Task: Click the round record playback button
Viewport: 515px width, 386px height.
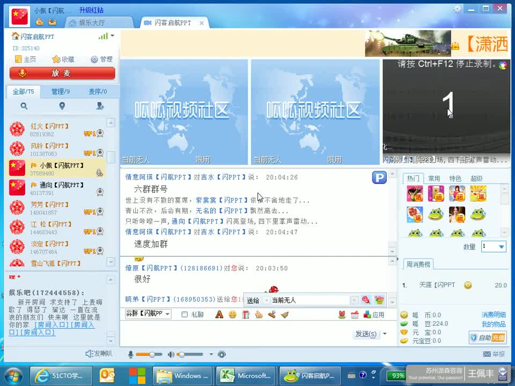Action: pos(222,354)
